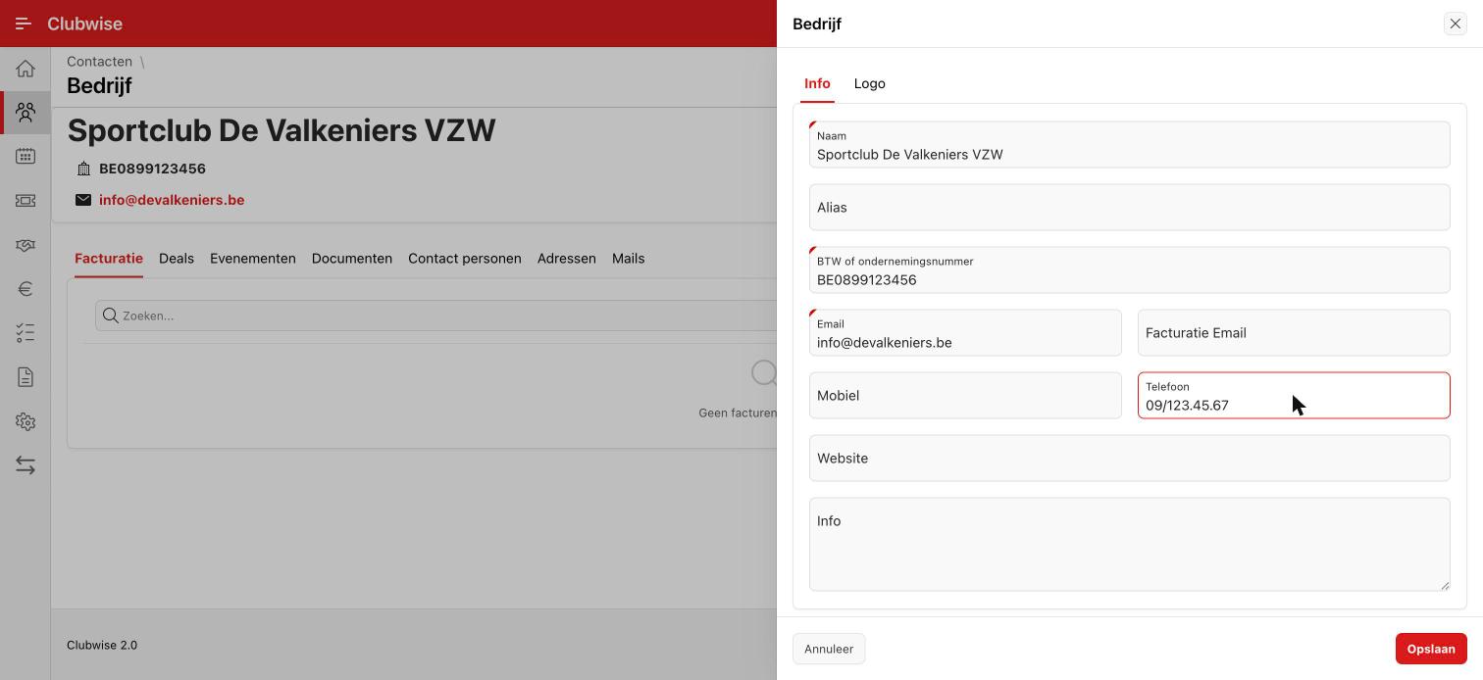This screenshot has height=680, width=1483.
Task: Select the Documenten tab
Action: click(x=352, y=259)
